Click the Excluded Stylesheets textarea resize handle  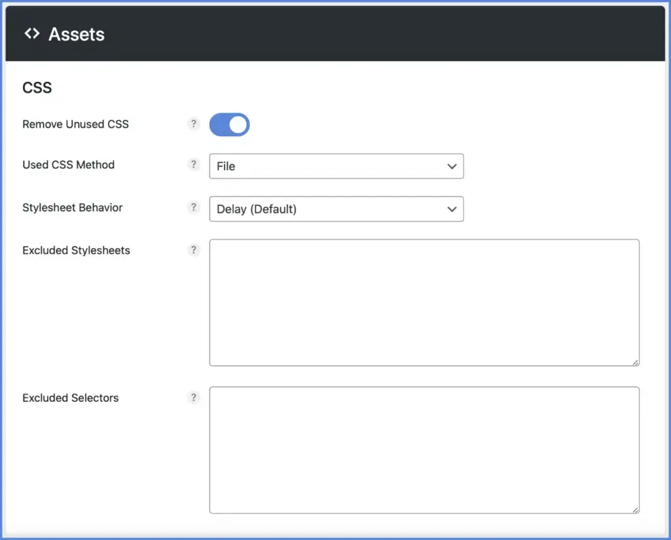pyautogui.click(x=636, y=362)
